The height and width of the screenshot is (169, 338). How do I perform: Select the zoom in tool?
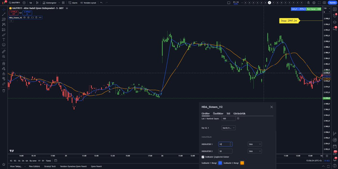click(x=4, y=57)
